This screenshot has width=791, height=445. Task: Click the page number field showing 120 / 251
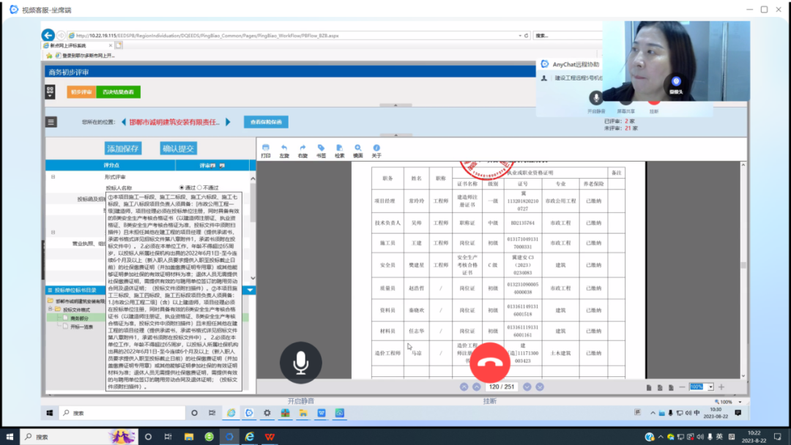[502, 386]
